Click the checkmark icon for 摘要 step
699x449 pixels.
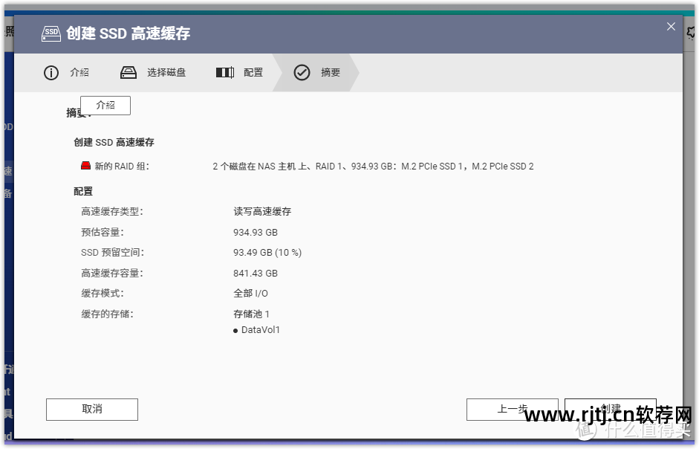pyautogui.click(x=302, y=72)
